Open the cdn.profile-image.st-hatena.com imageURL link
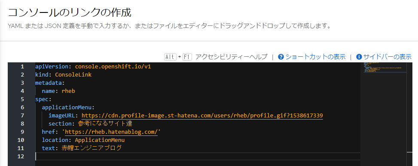 [x=202, y=116]
